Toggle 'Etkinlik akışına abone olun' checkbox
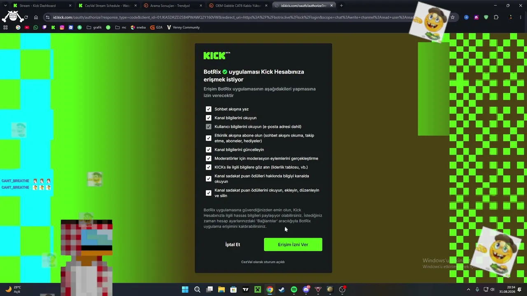The image size is (527, 296). click(208, 138)
